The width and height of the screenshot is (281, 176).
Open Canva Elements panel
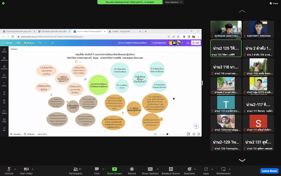(4, 59)
